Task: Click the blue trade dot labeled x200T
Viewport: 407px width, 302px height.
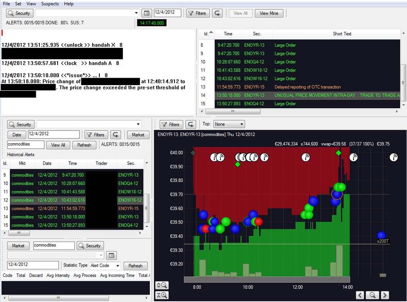Action: pyautogui.click(x=381, y=236)
